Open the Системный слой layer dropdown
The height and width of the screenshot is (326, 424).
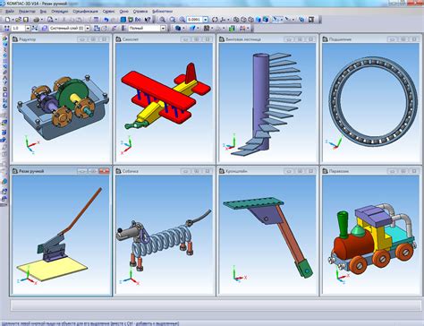88,28
